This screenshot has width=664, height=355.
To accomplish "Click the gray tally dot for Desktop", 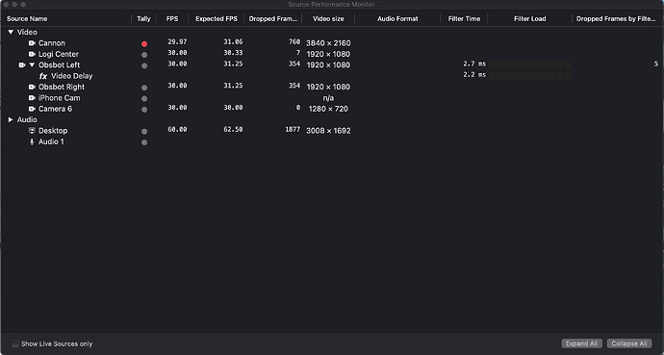I will 144,132.
